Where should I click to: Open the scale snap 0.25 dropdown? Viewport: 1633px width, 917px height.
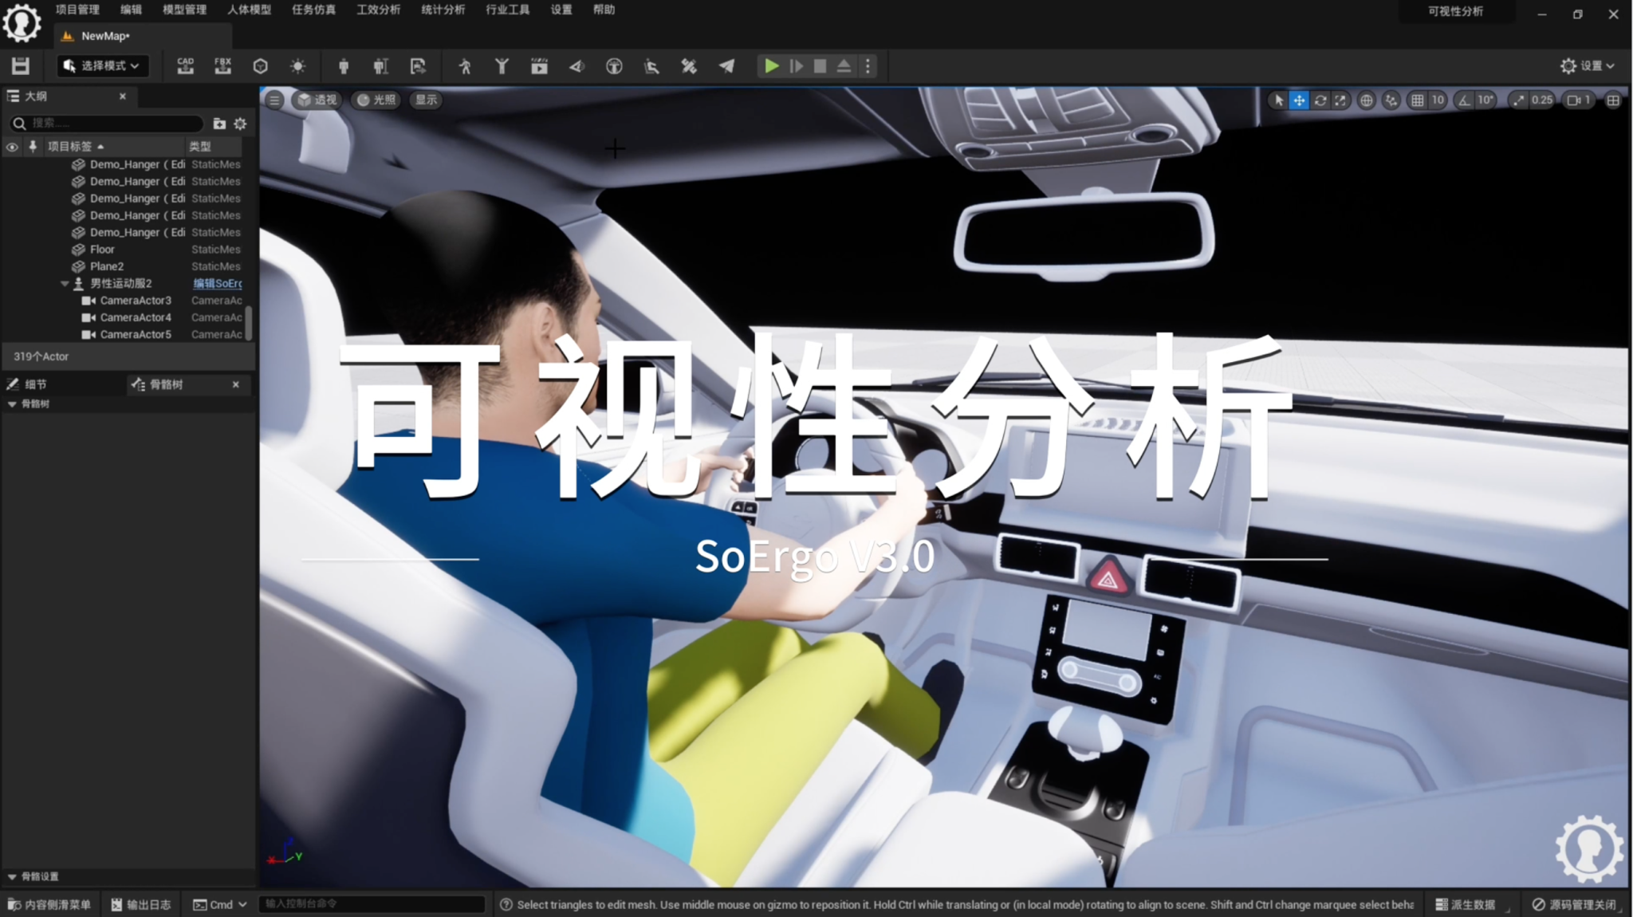1542,100
